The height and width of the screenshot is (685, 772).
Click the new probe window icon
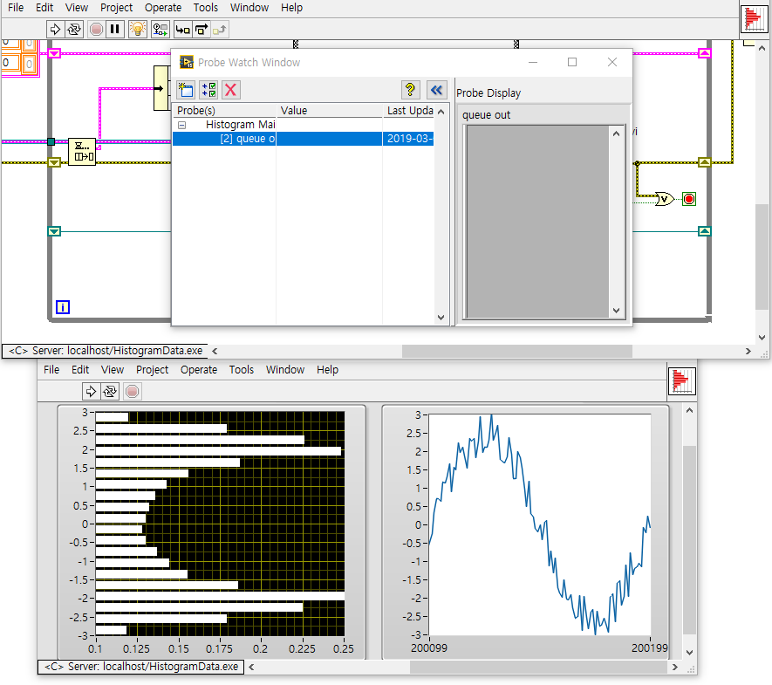tap(186, 90)
